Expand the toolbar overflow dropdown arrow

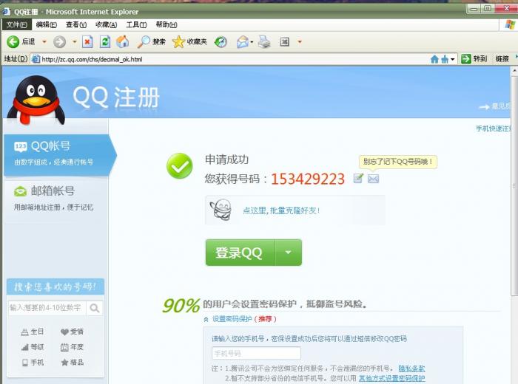(300, 42)
